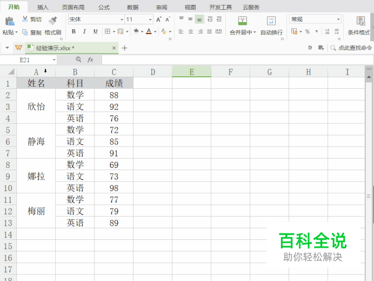Open the 插入 ribbon tab
This screenshot has width=374, height=281.
(43, 8)
